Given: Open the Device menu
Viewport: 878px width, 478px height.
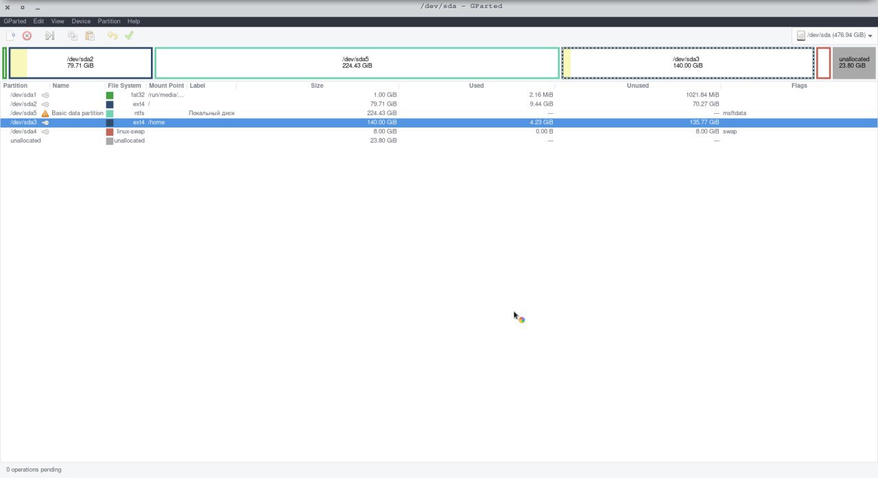Looking at the screenshot, I should pyautogui.click(x=81, y=21).
